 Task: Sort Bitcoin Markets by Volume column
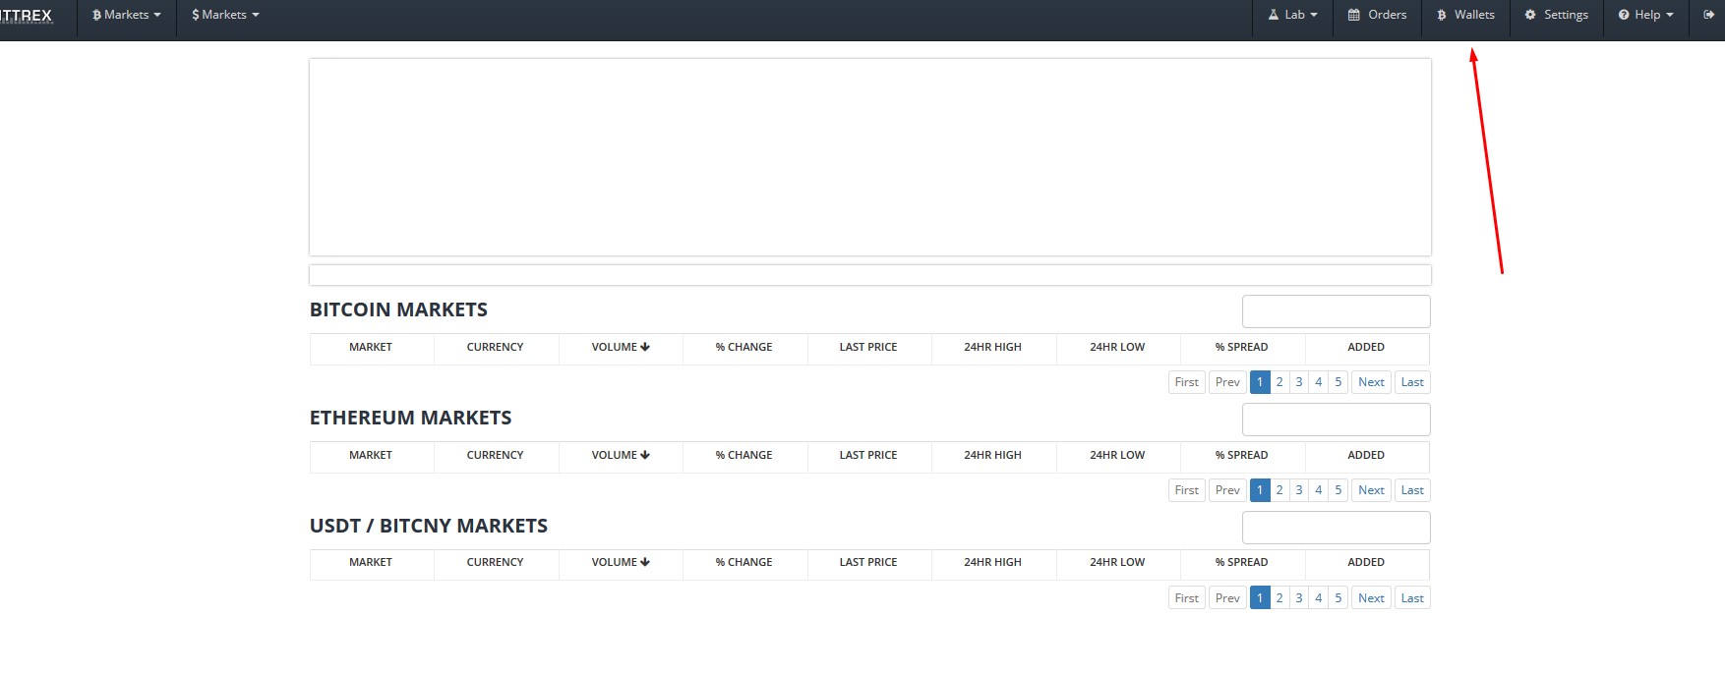[621, 347]
